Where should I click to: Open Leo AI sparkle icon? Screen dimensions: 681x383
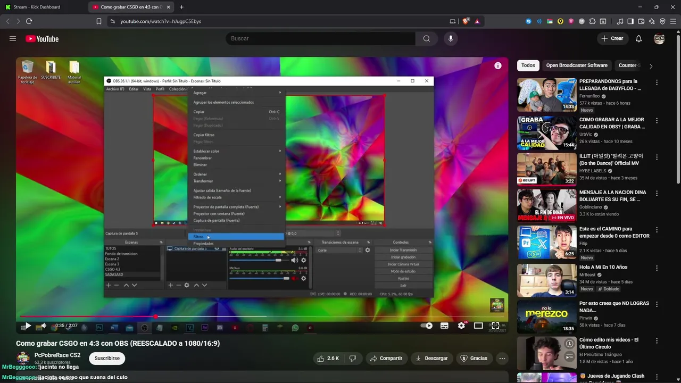(652, 21)
